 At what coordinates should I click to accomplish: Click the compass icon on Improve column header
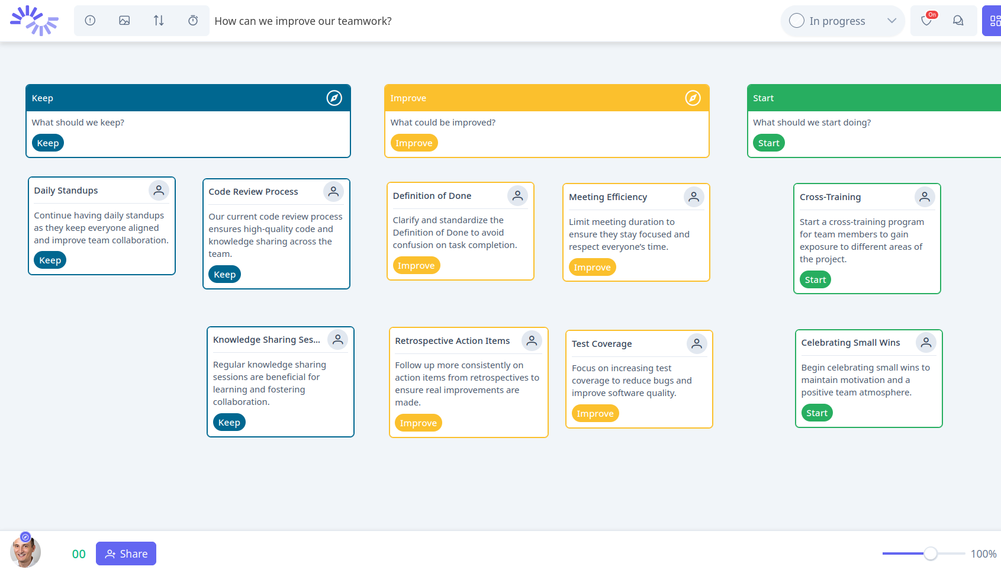tap(693, 98)
